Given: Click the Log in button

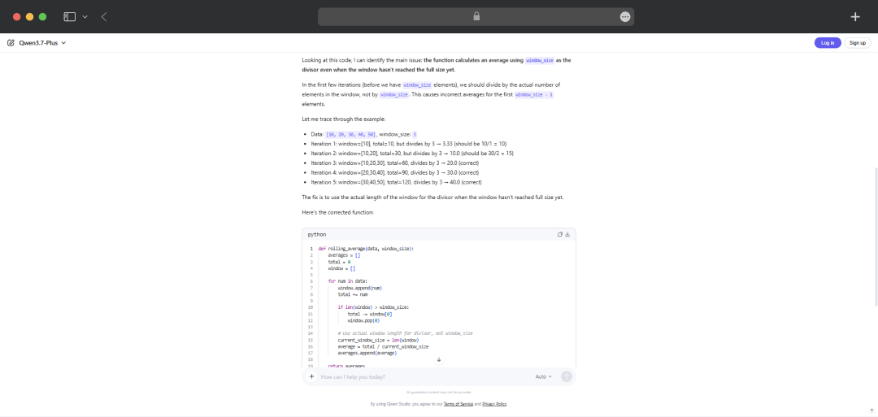Looking at the screenshot, I should 827,42.
